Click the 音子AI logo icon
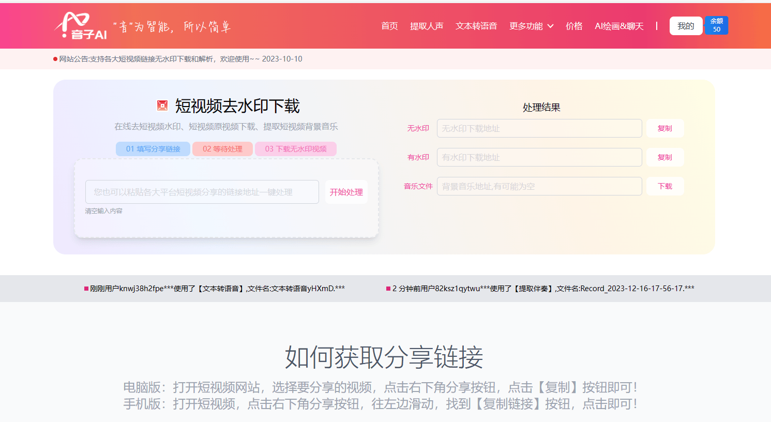The width and height of the screenshot is (771, 422). pyautogui.click(x=80, y=26)
